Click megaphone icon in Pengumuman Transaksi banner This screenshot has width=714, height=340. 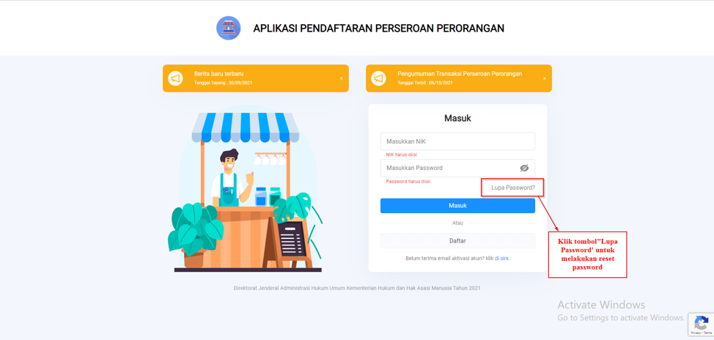click(378, 78)
